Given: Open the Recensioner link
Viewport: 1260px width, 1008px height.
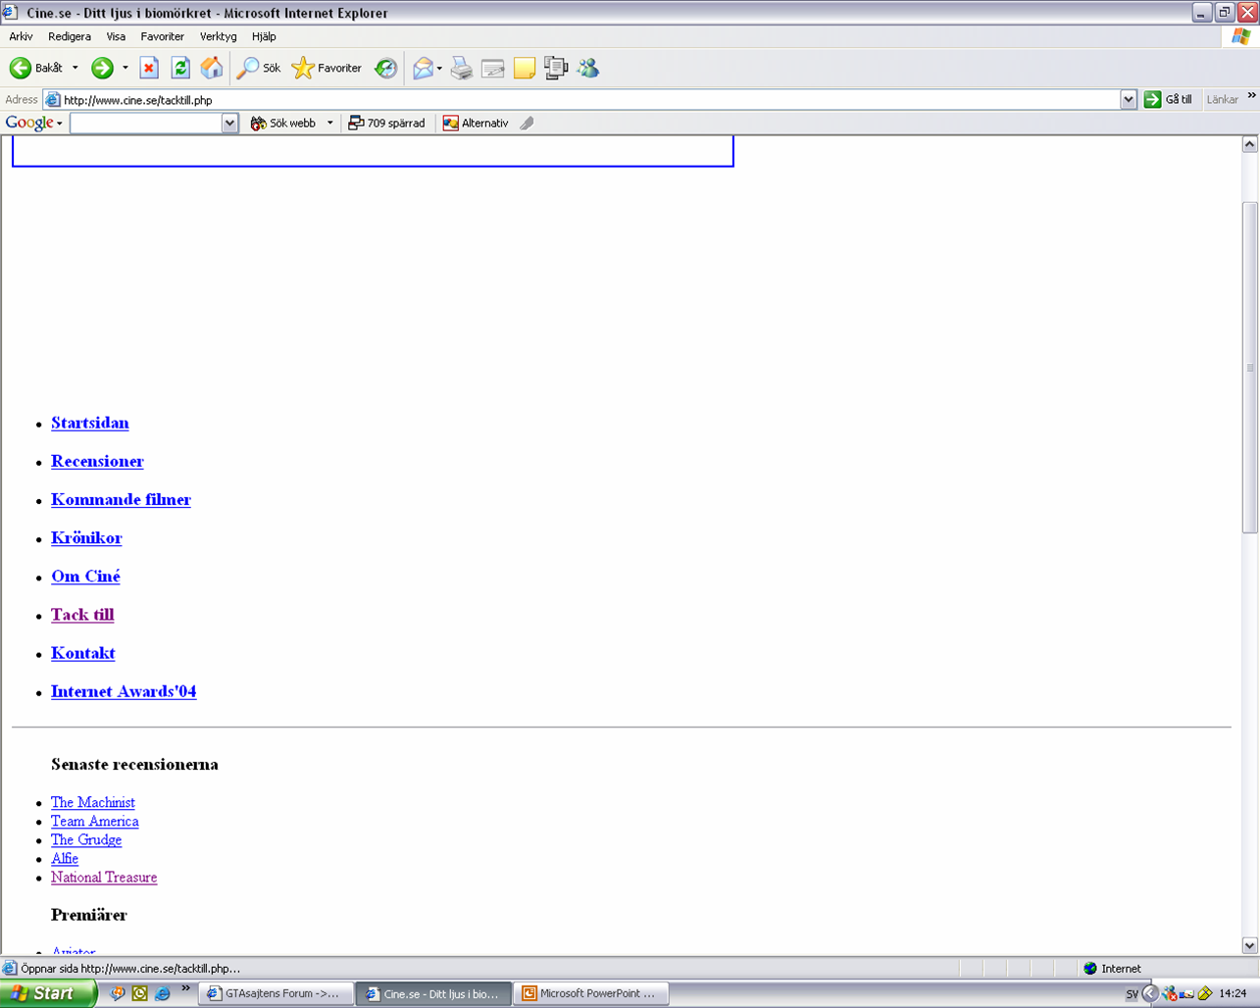Looking at the screenshot, I should pos(97,461).
